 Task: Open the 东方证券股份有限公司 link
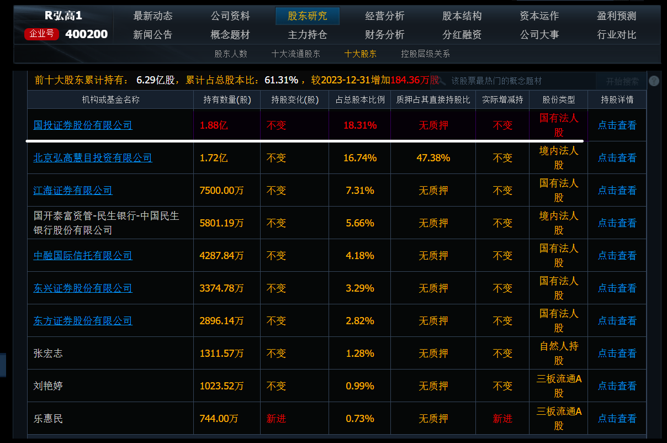pyautogui.click(x=83, y=321)
